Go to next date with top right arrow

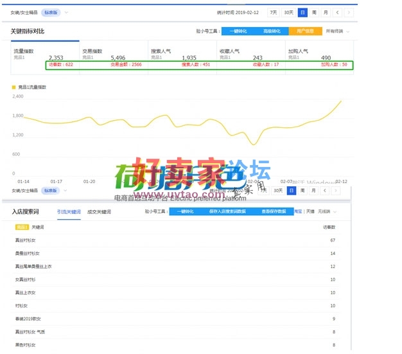tap(347, 12)
